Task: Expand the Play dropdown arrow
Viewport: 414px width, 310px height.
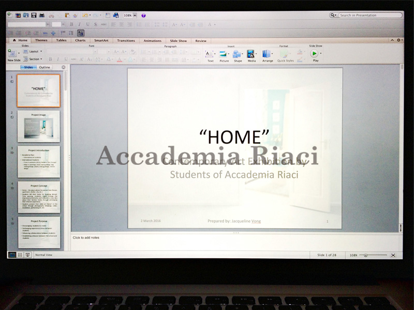Action: [x=321, y=54]
